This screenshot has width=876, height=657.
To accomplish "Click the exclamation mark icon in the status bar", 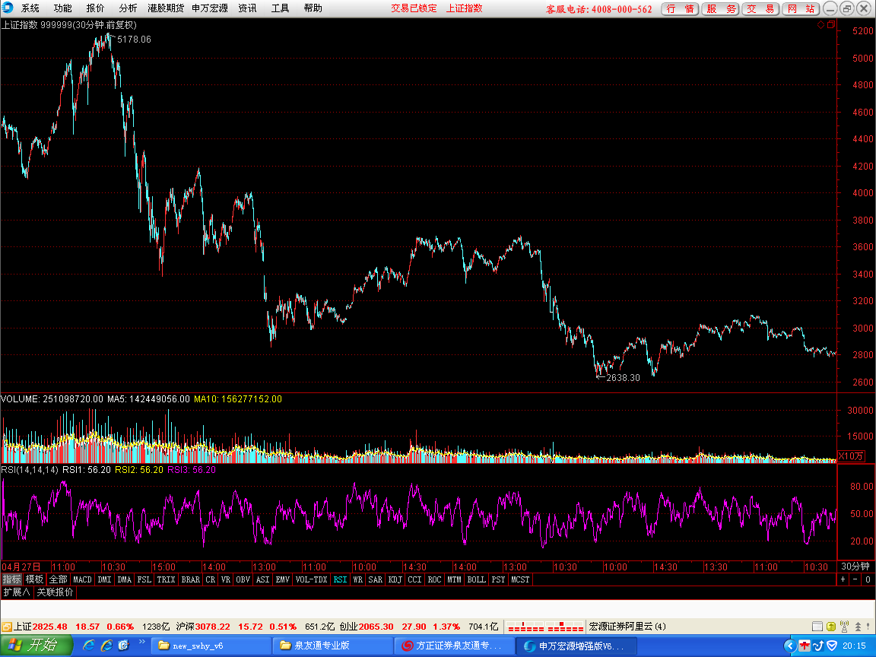I will coord(868,627).
